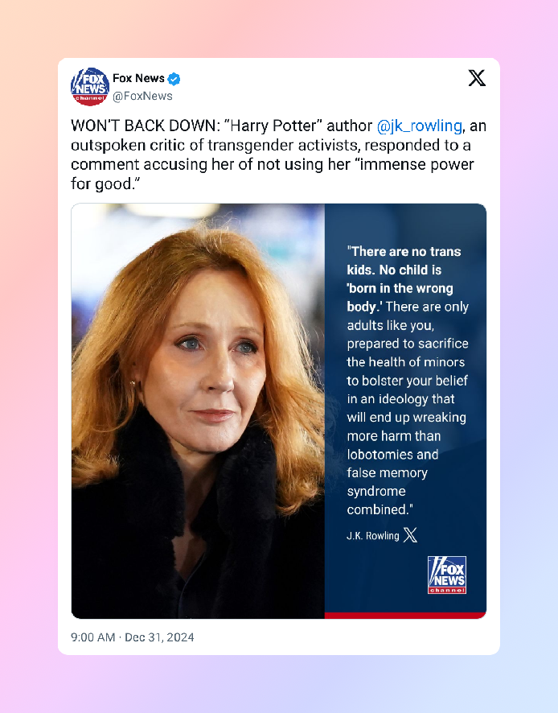Click the quote text panel in image

405,408
